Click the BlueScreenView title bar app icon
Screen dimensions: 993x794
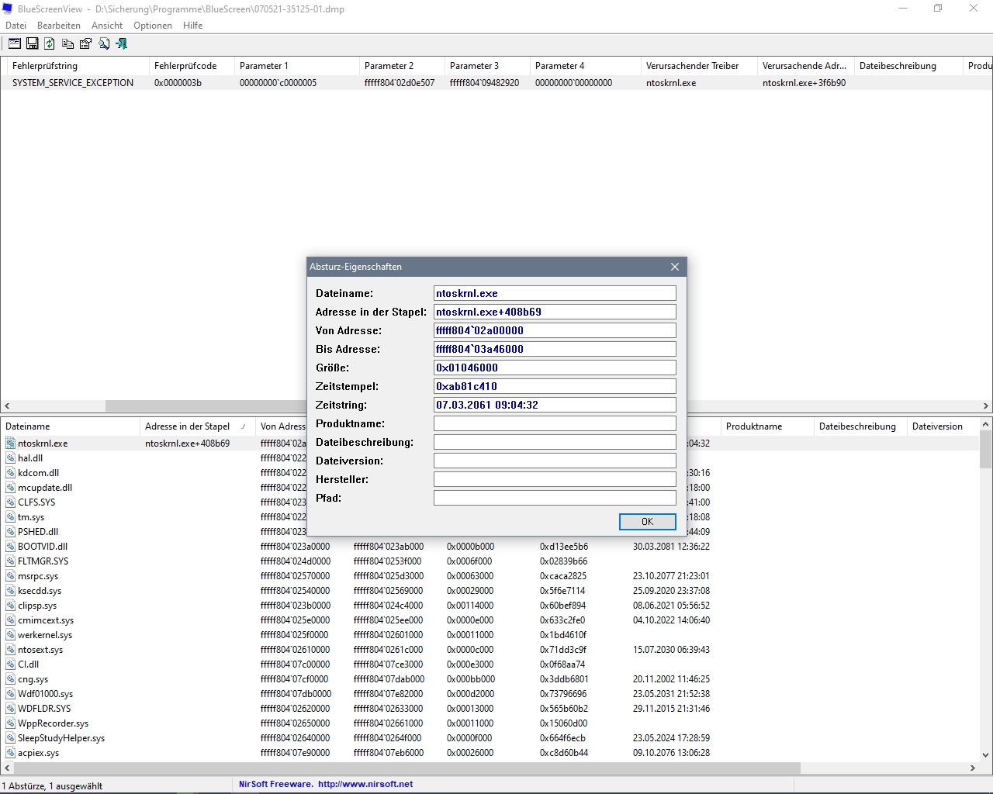[8, 9]
